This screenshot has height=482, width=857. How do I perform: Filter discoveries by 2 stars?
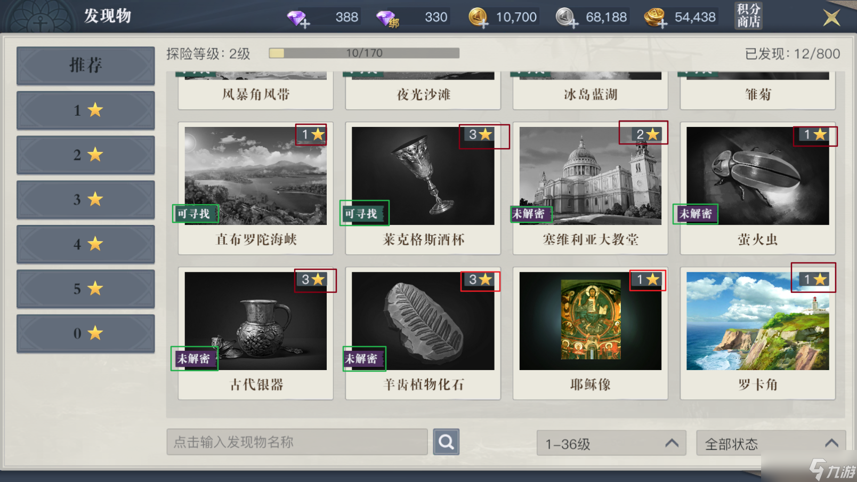point(86,155)
